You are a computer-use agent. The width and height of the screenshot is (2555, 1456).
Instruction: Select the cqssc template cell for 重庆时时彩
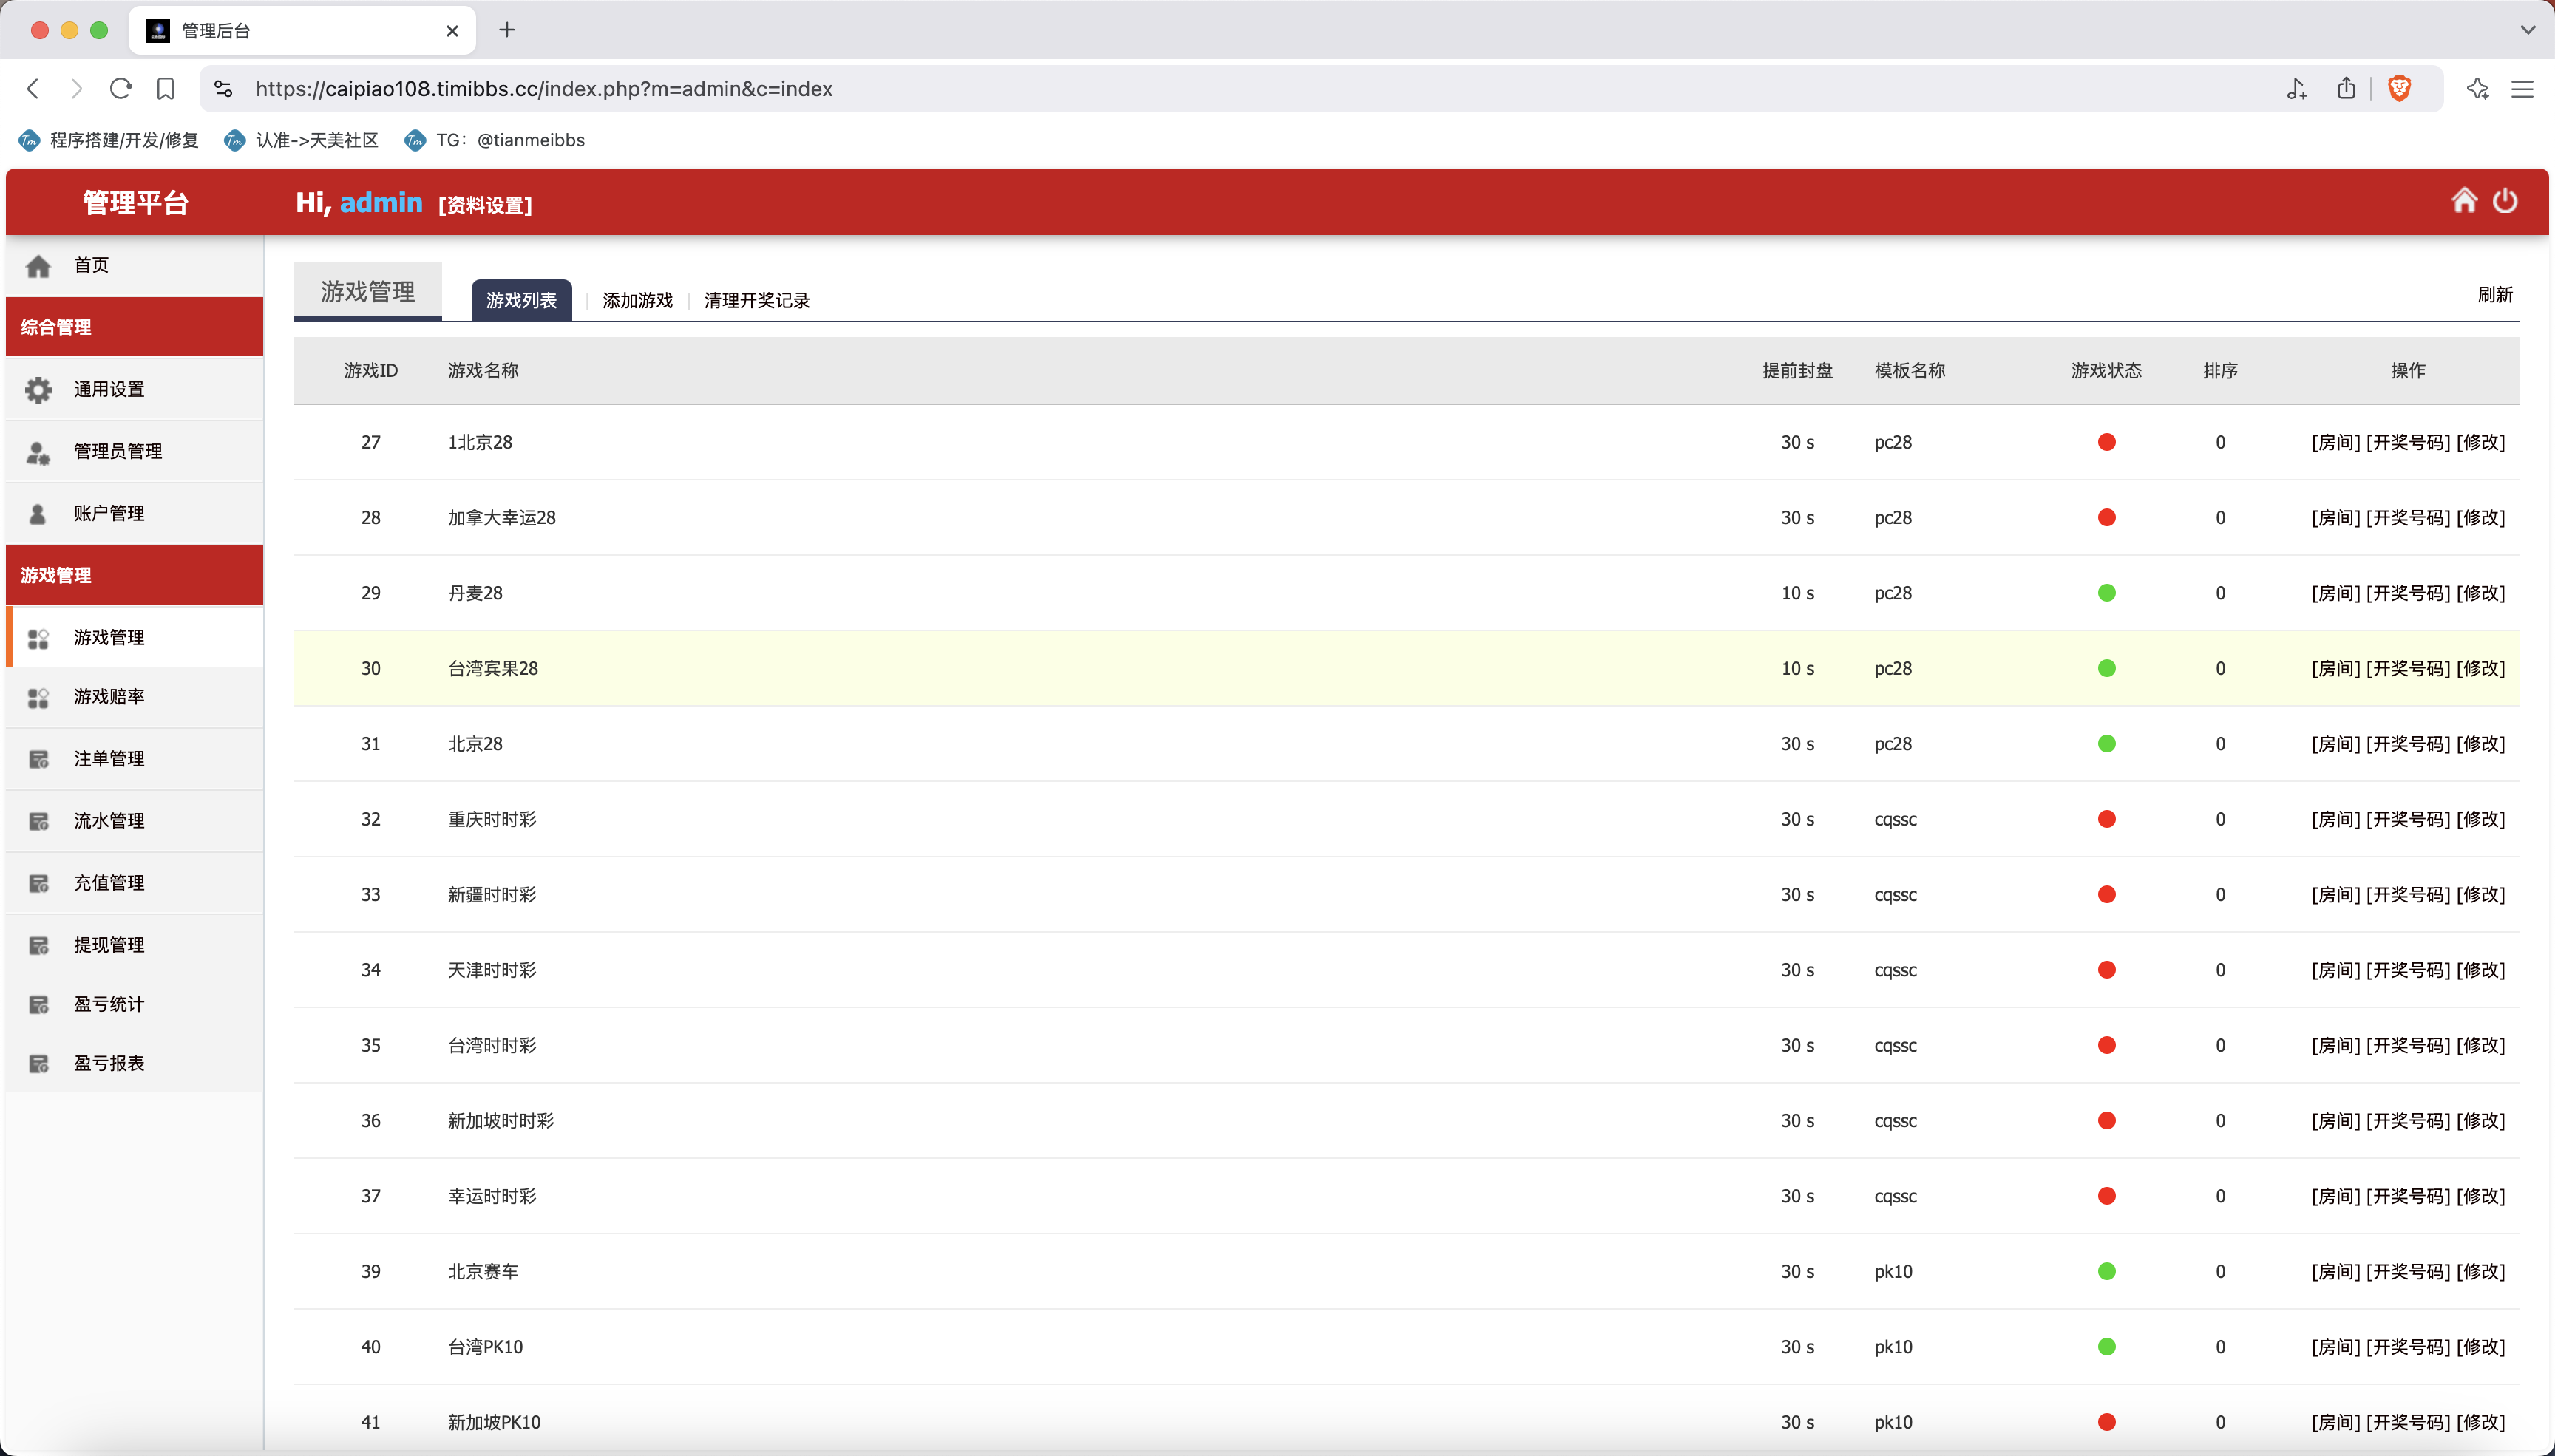1895,819
